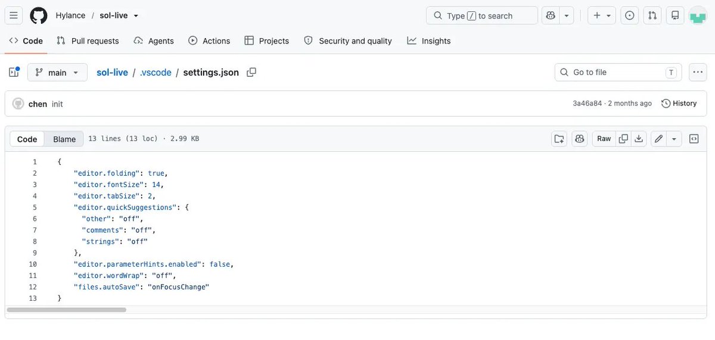Click the horizontal scrollbar under the code
Image resolution: width=715 pixels, height=340 pixels.
coord(66,310)
